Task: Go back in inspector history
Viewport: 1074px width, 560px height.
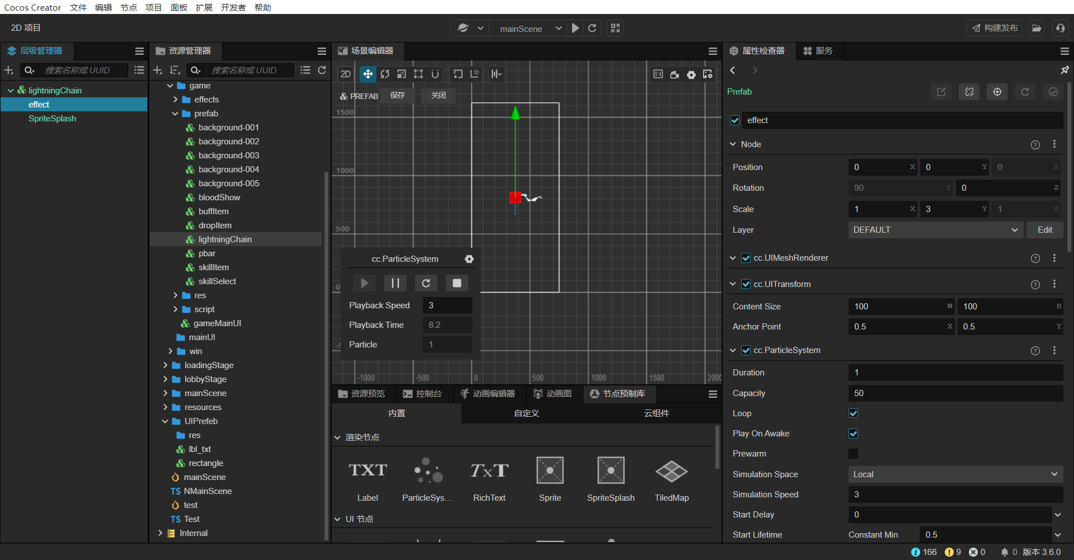Action: pyautogui.click(x=733, y=70)
